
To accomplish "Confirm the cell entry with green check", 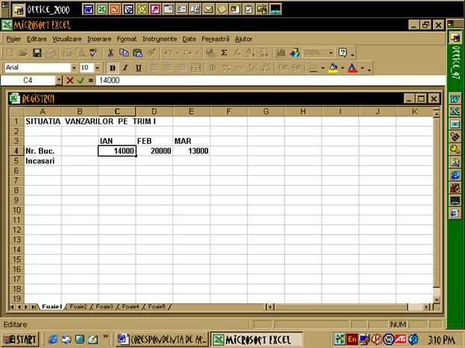I will coord(81,80).
